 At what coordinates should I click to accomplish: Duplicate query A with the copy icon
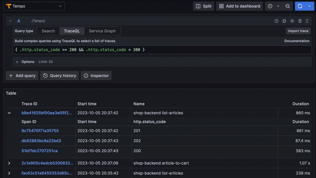(284, 21)
